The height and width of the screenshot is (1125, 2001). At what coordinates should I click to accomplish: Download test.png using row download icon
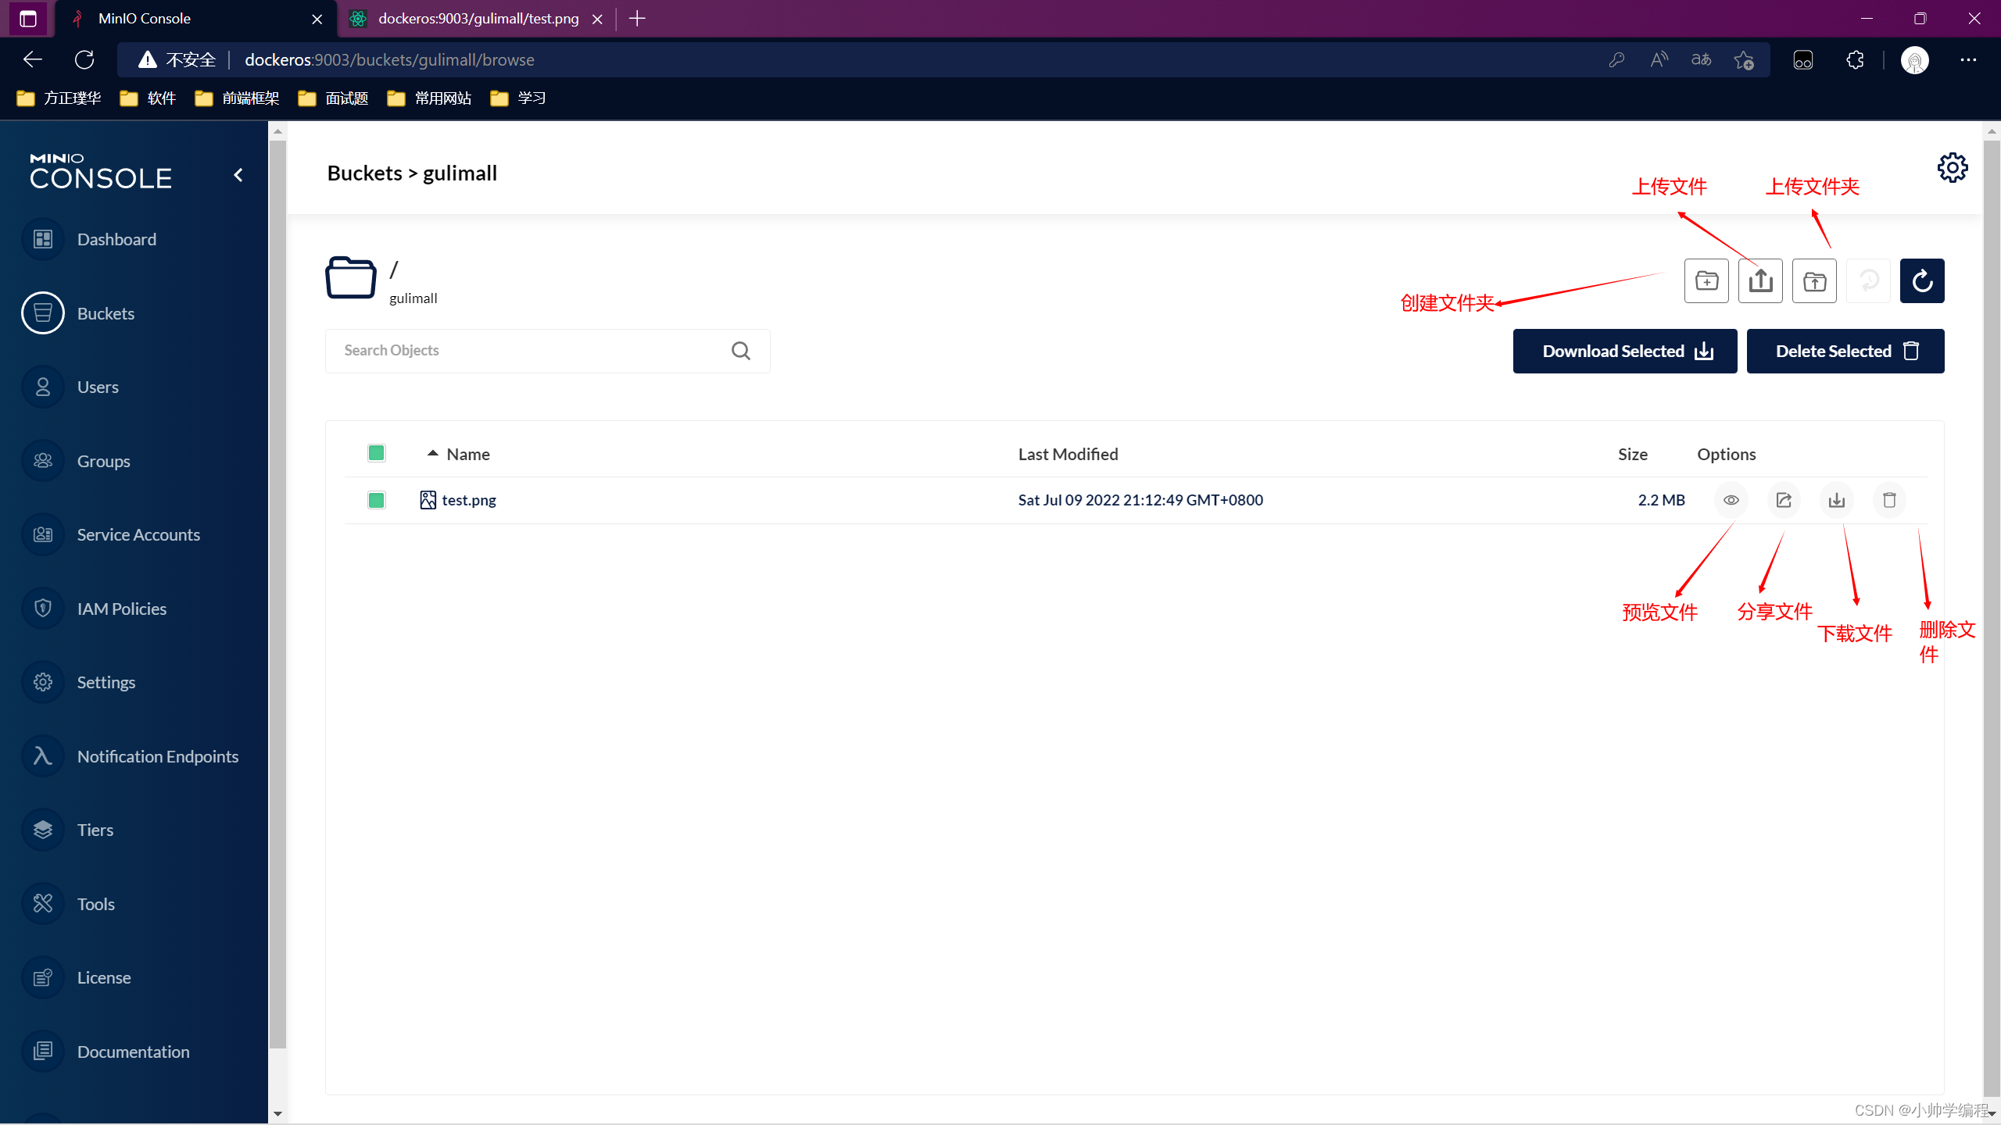click(1837, 500)
